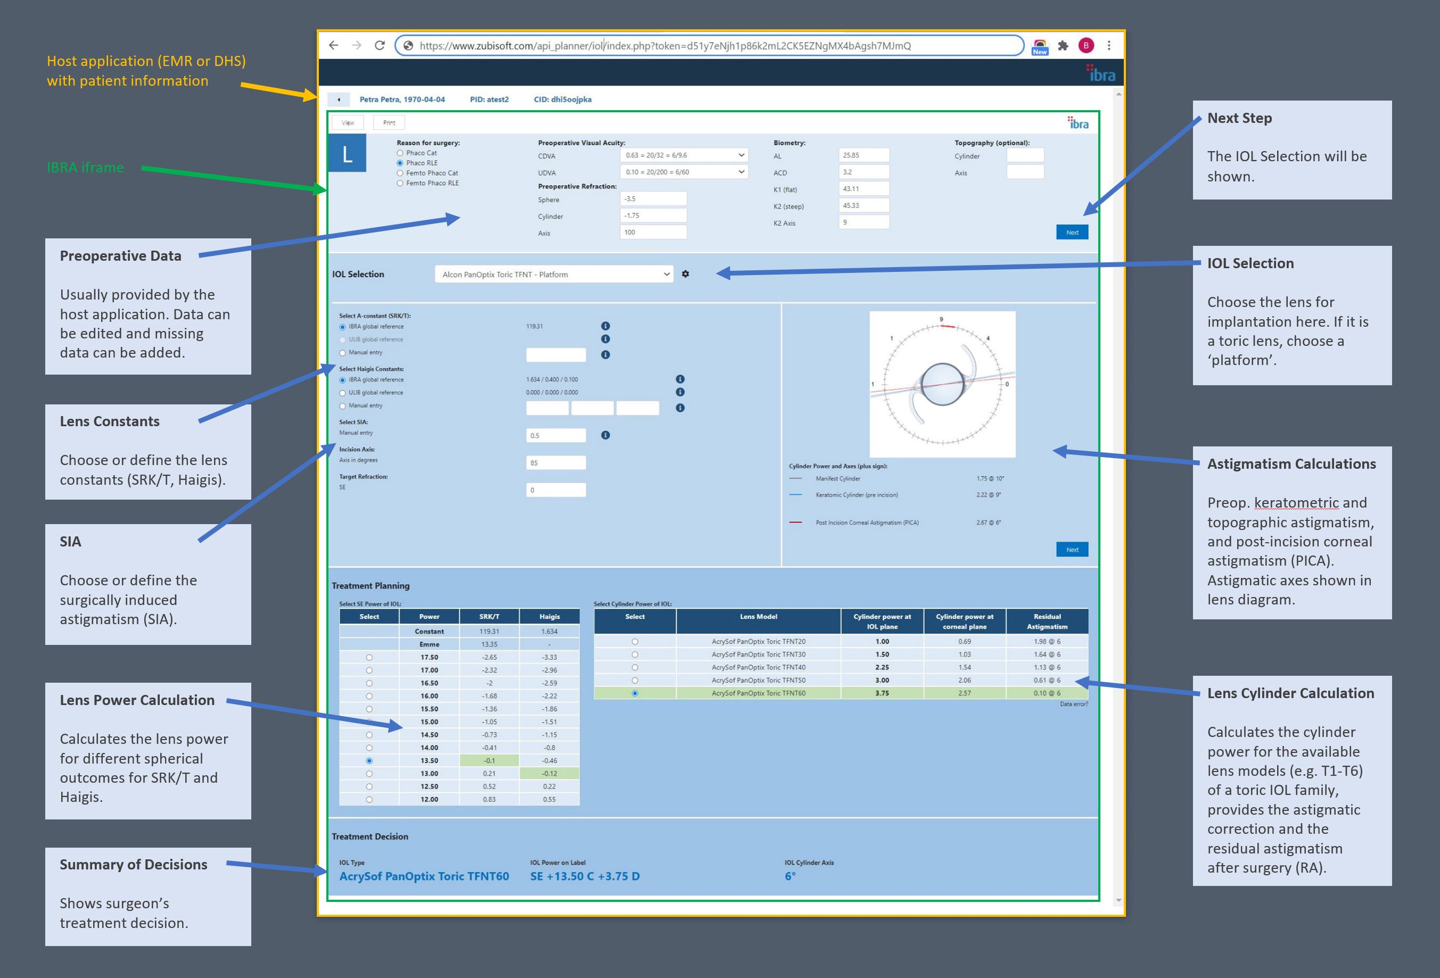Show info for IBRA global reference A-constant
Screen dimensions: 1440x978
[605, 326]
